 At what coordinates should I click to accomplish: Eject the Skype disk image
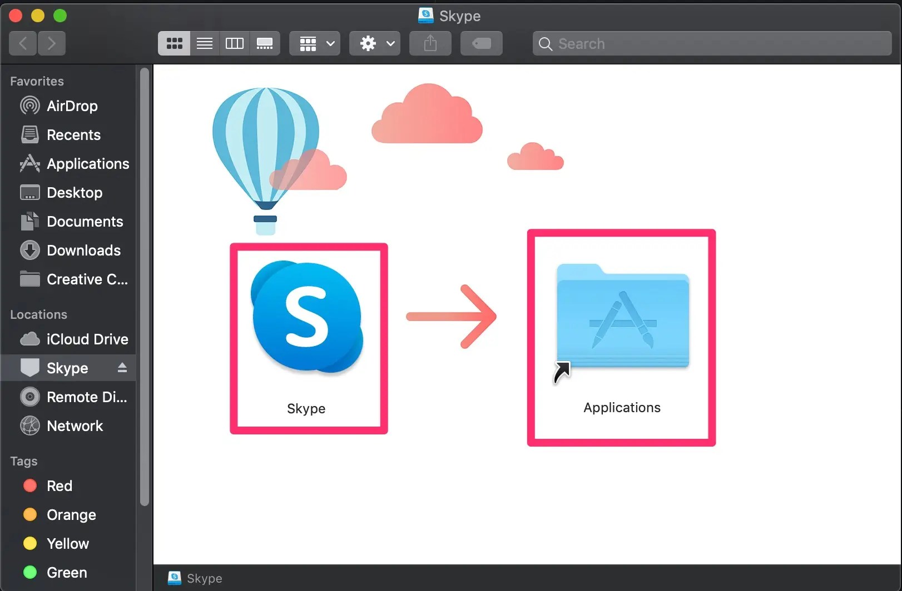tap(122, 368)
